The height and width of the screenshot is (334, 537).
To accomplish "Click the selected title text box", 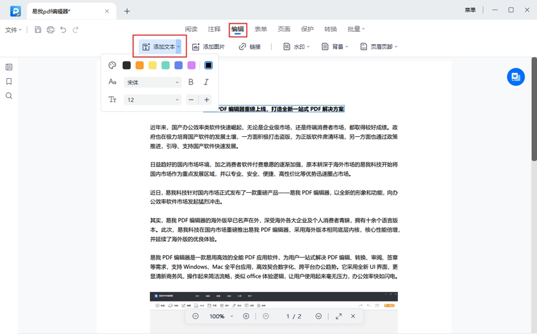I will (x=274, y=109).
